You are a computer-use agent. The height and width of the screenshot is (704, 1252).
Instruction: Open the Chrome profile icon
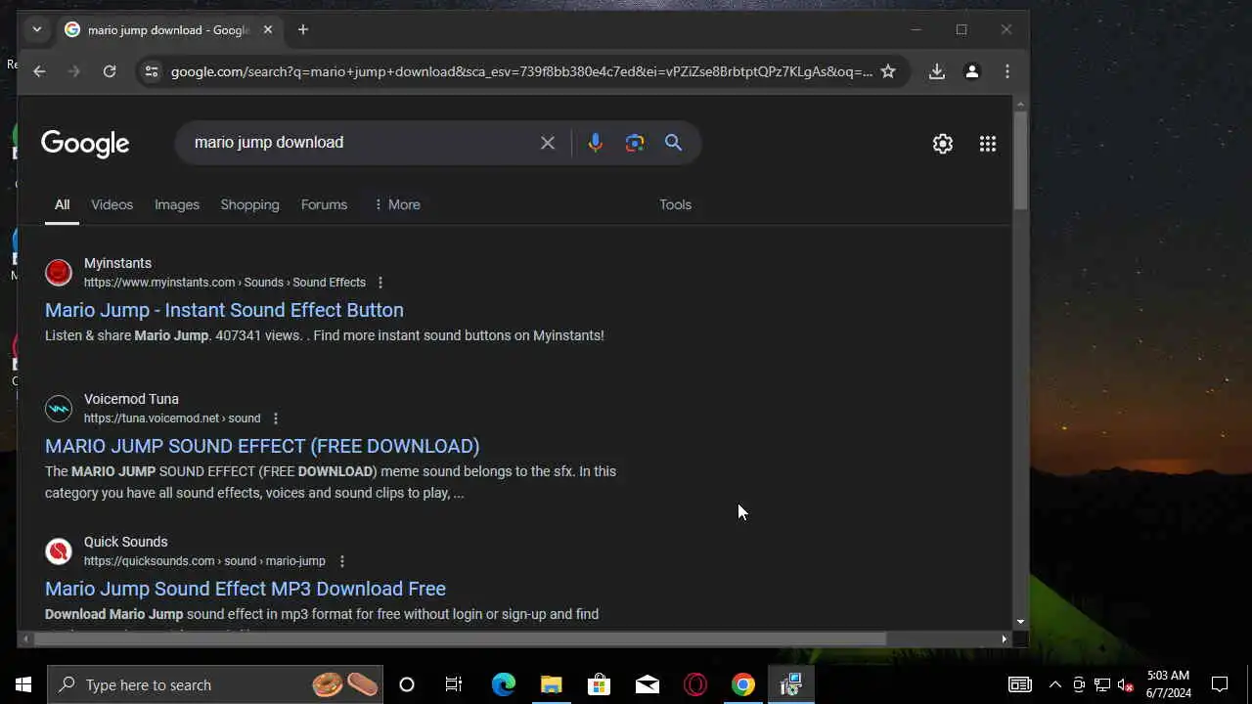point(972,71)
